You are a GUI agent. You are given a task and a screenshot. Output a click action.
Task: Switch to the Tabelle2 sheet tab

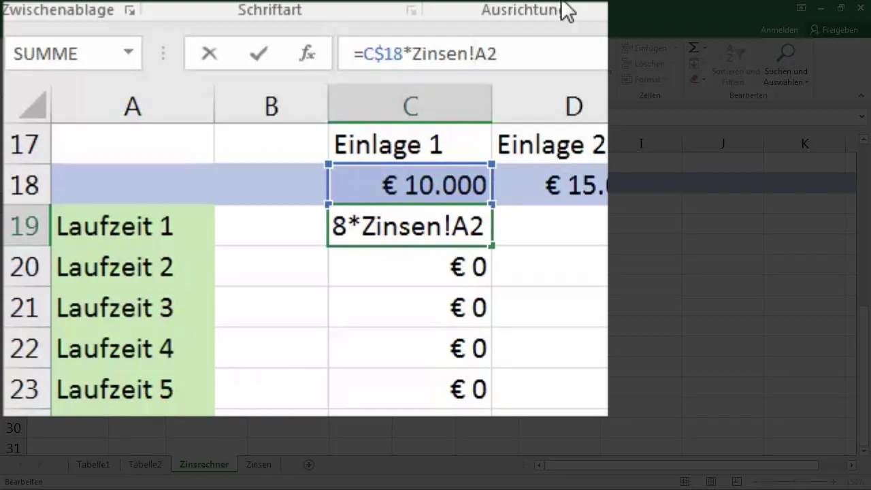coord(145,465)
